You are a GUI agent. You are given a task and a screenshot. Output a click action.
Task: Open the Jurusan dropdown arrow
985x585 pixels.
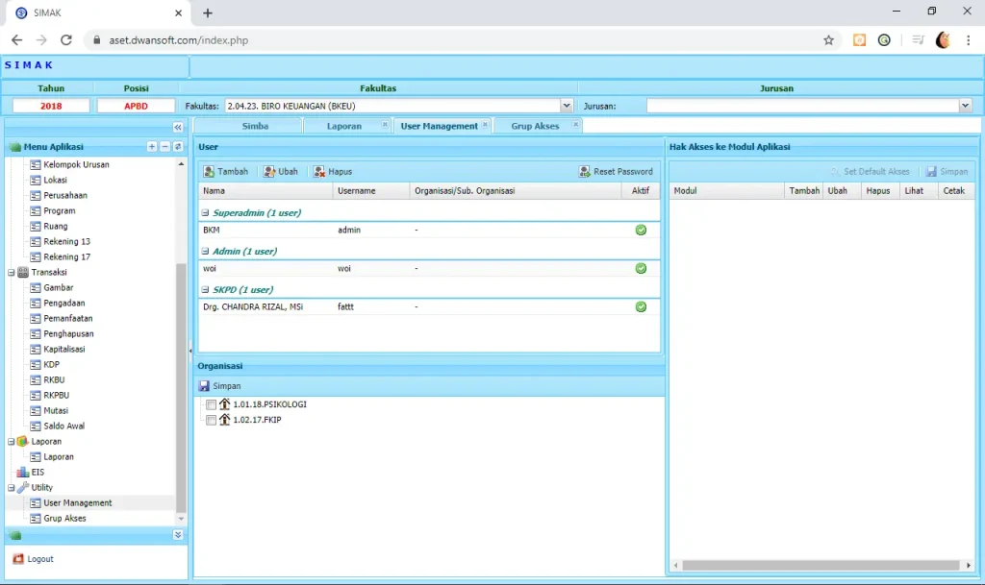[x=965, y=106]
